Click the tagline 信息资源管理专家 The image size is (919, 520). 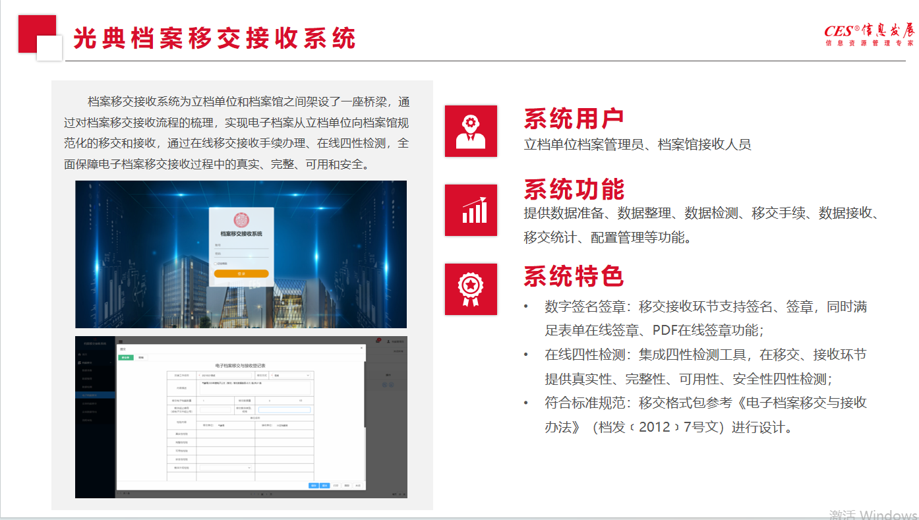tap(870, 43)
